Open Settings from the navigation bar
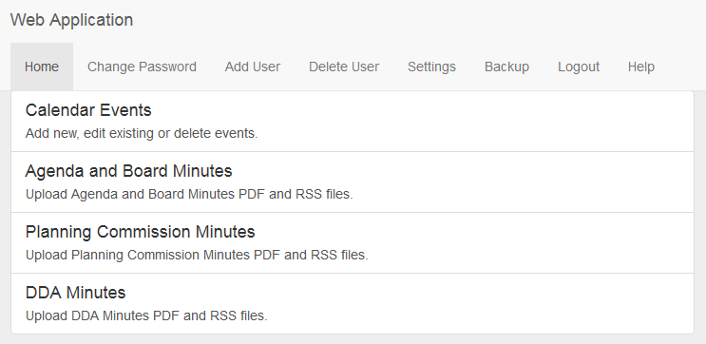The width and height of the screenshot is (706, 344). (431, 67)
